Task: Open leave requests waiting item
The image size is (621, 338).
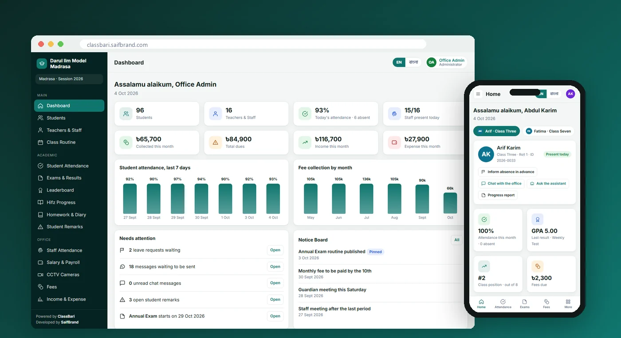Action: [275, 250]
